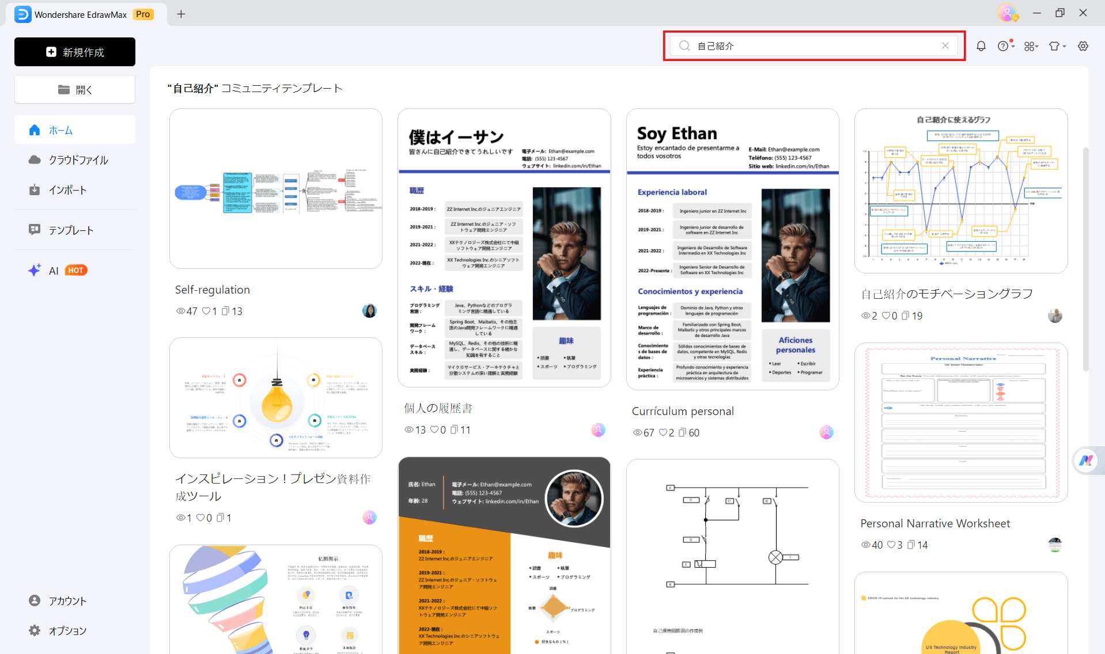Click the 開く (Open) button

click(x=74, y=89)
